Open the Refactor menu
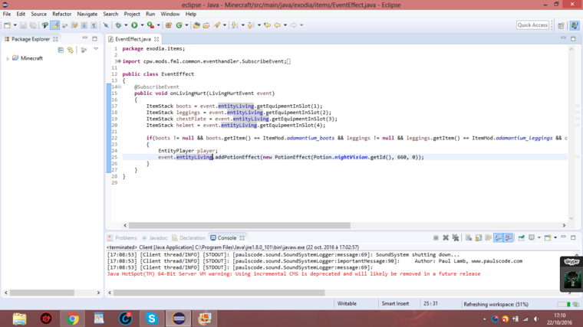This screenshot has width=583, height=327. 61,14
